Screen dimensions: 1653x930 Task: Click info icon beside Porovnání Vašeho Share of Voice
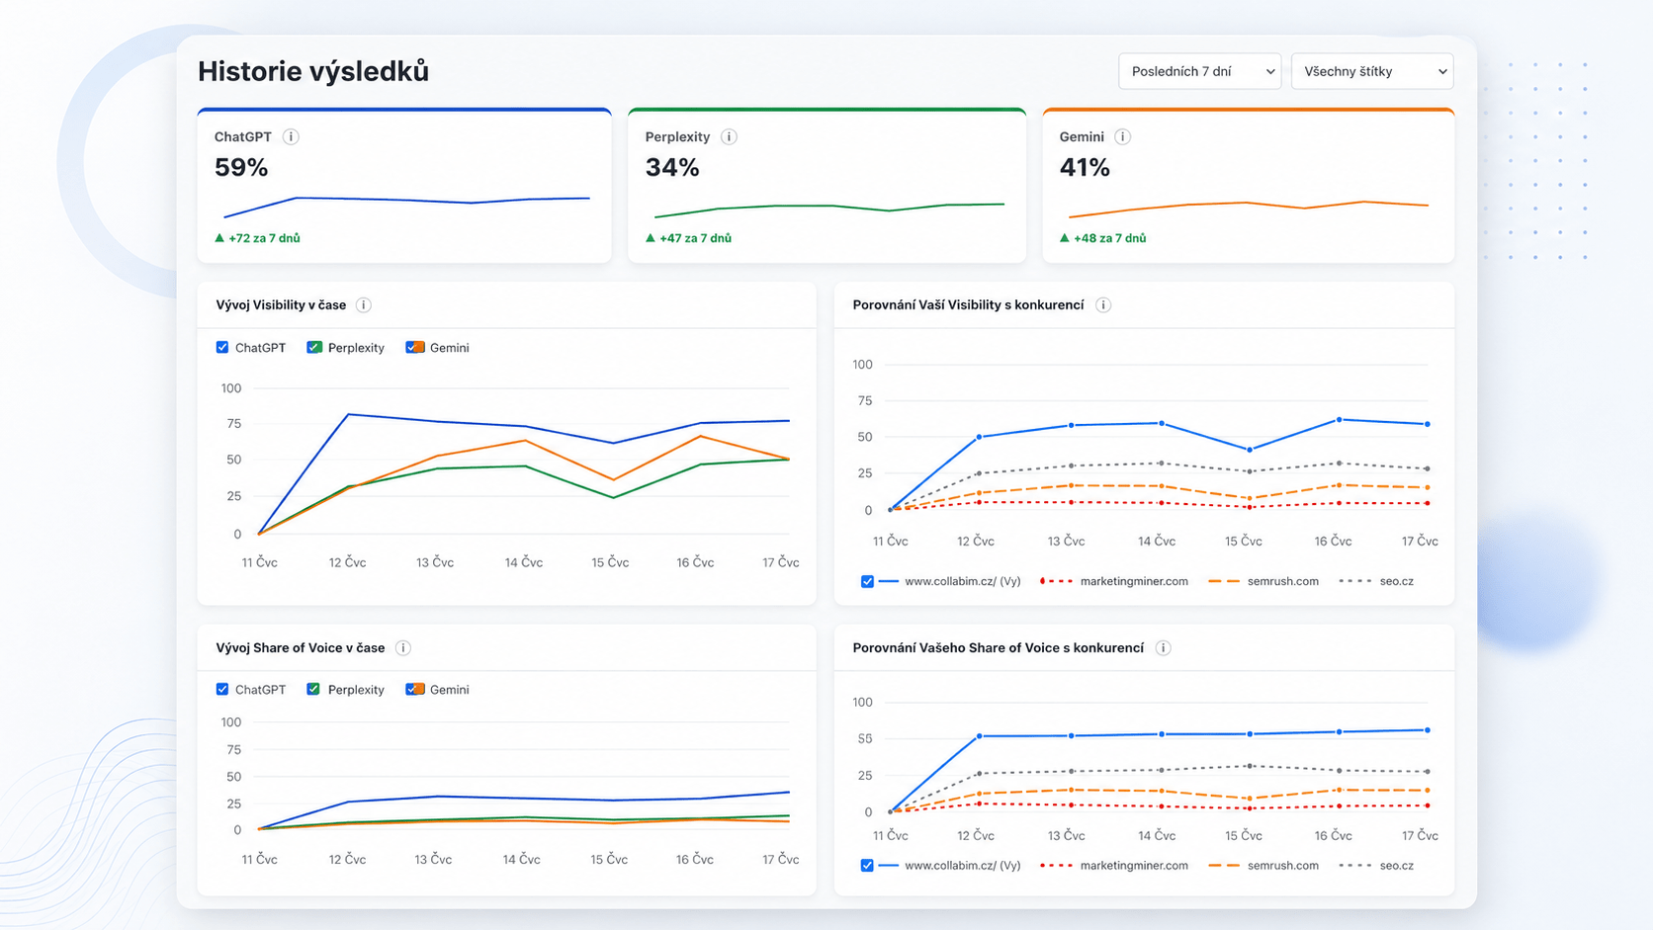click(x=1164, y=648)
